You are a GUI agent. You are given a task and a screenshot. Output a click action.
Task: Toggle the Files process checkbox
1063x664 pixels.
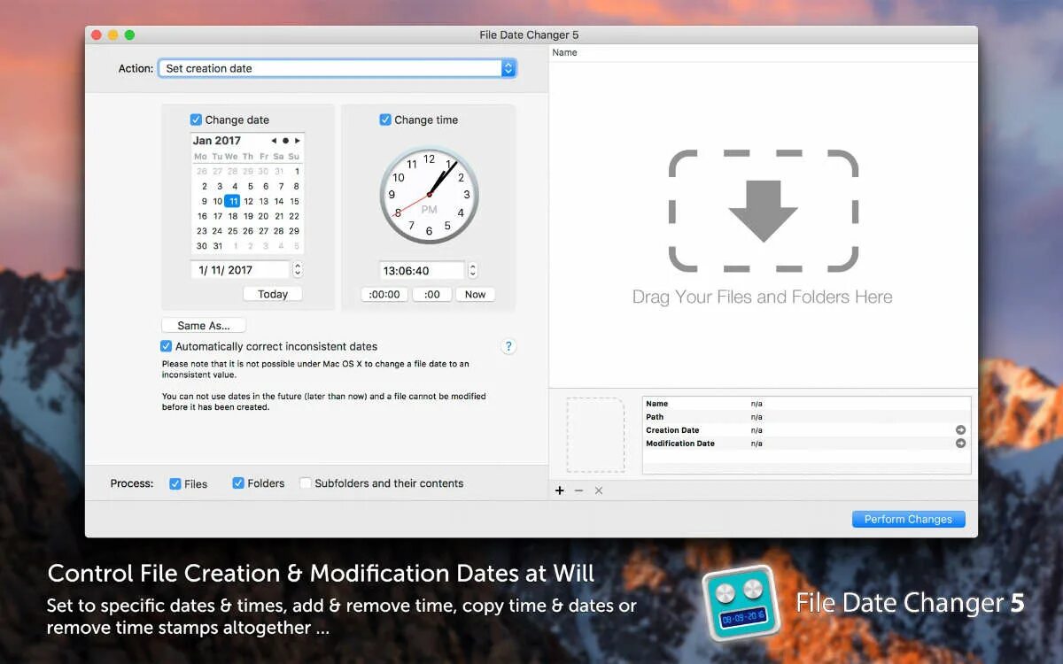(x=175, y=483)
